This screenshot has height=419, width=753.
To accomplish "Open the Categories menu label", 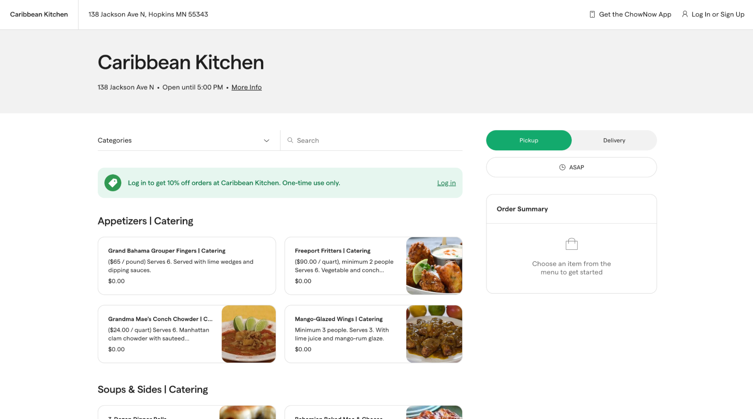I will [115, 140].
